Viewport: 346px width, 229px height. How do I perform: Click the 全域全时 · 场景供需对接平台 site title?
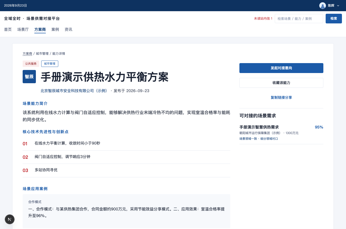point(32,19)
